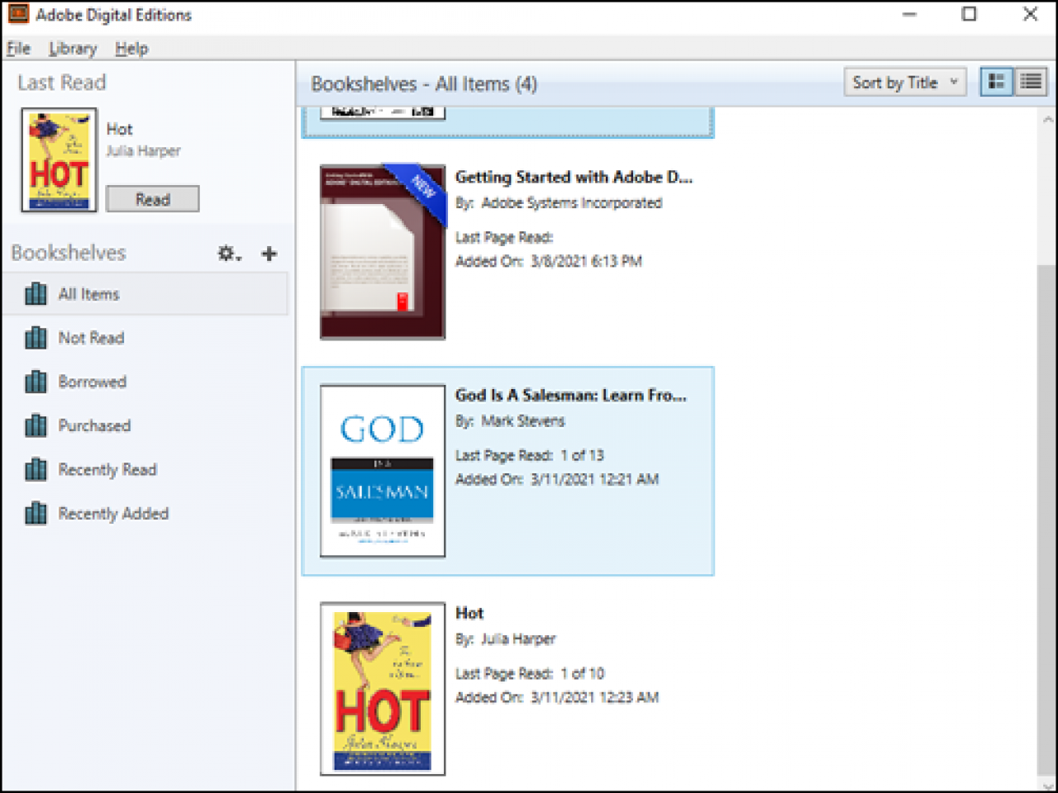Screen dimensions: 1058x793
Task: Click Added On 3/11/2021 12:21 AM
Action: coord(557,480)
